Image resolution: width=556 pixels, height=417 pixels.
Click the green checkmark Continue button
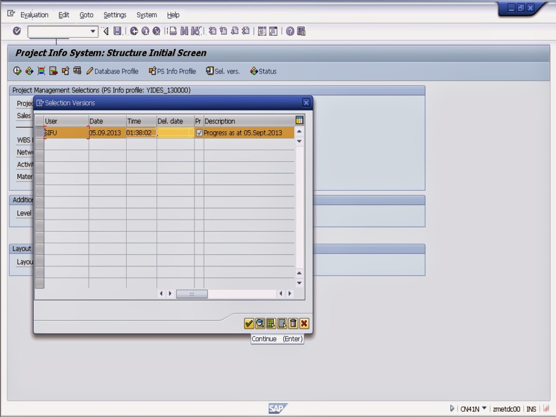(249, 323)
